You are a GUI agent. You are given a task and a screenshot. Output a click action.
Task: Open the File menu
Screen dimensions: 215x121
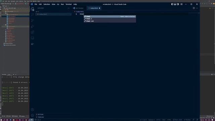pos(36,4)
